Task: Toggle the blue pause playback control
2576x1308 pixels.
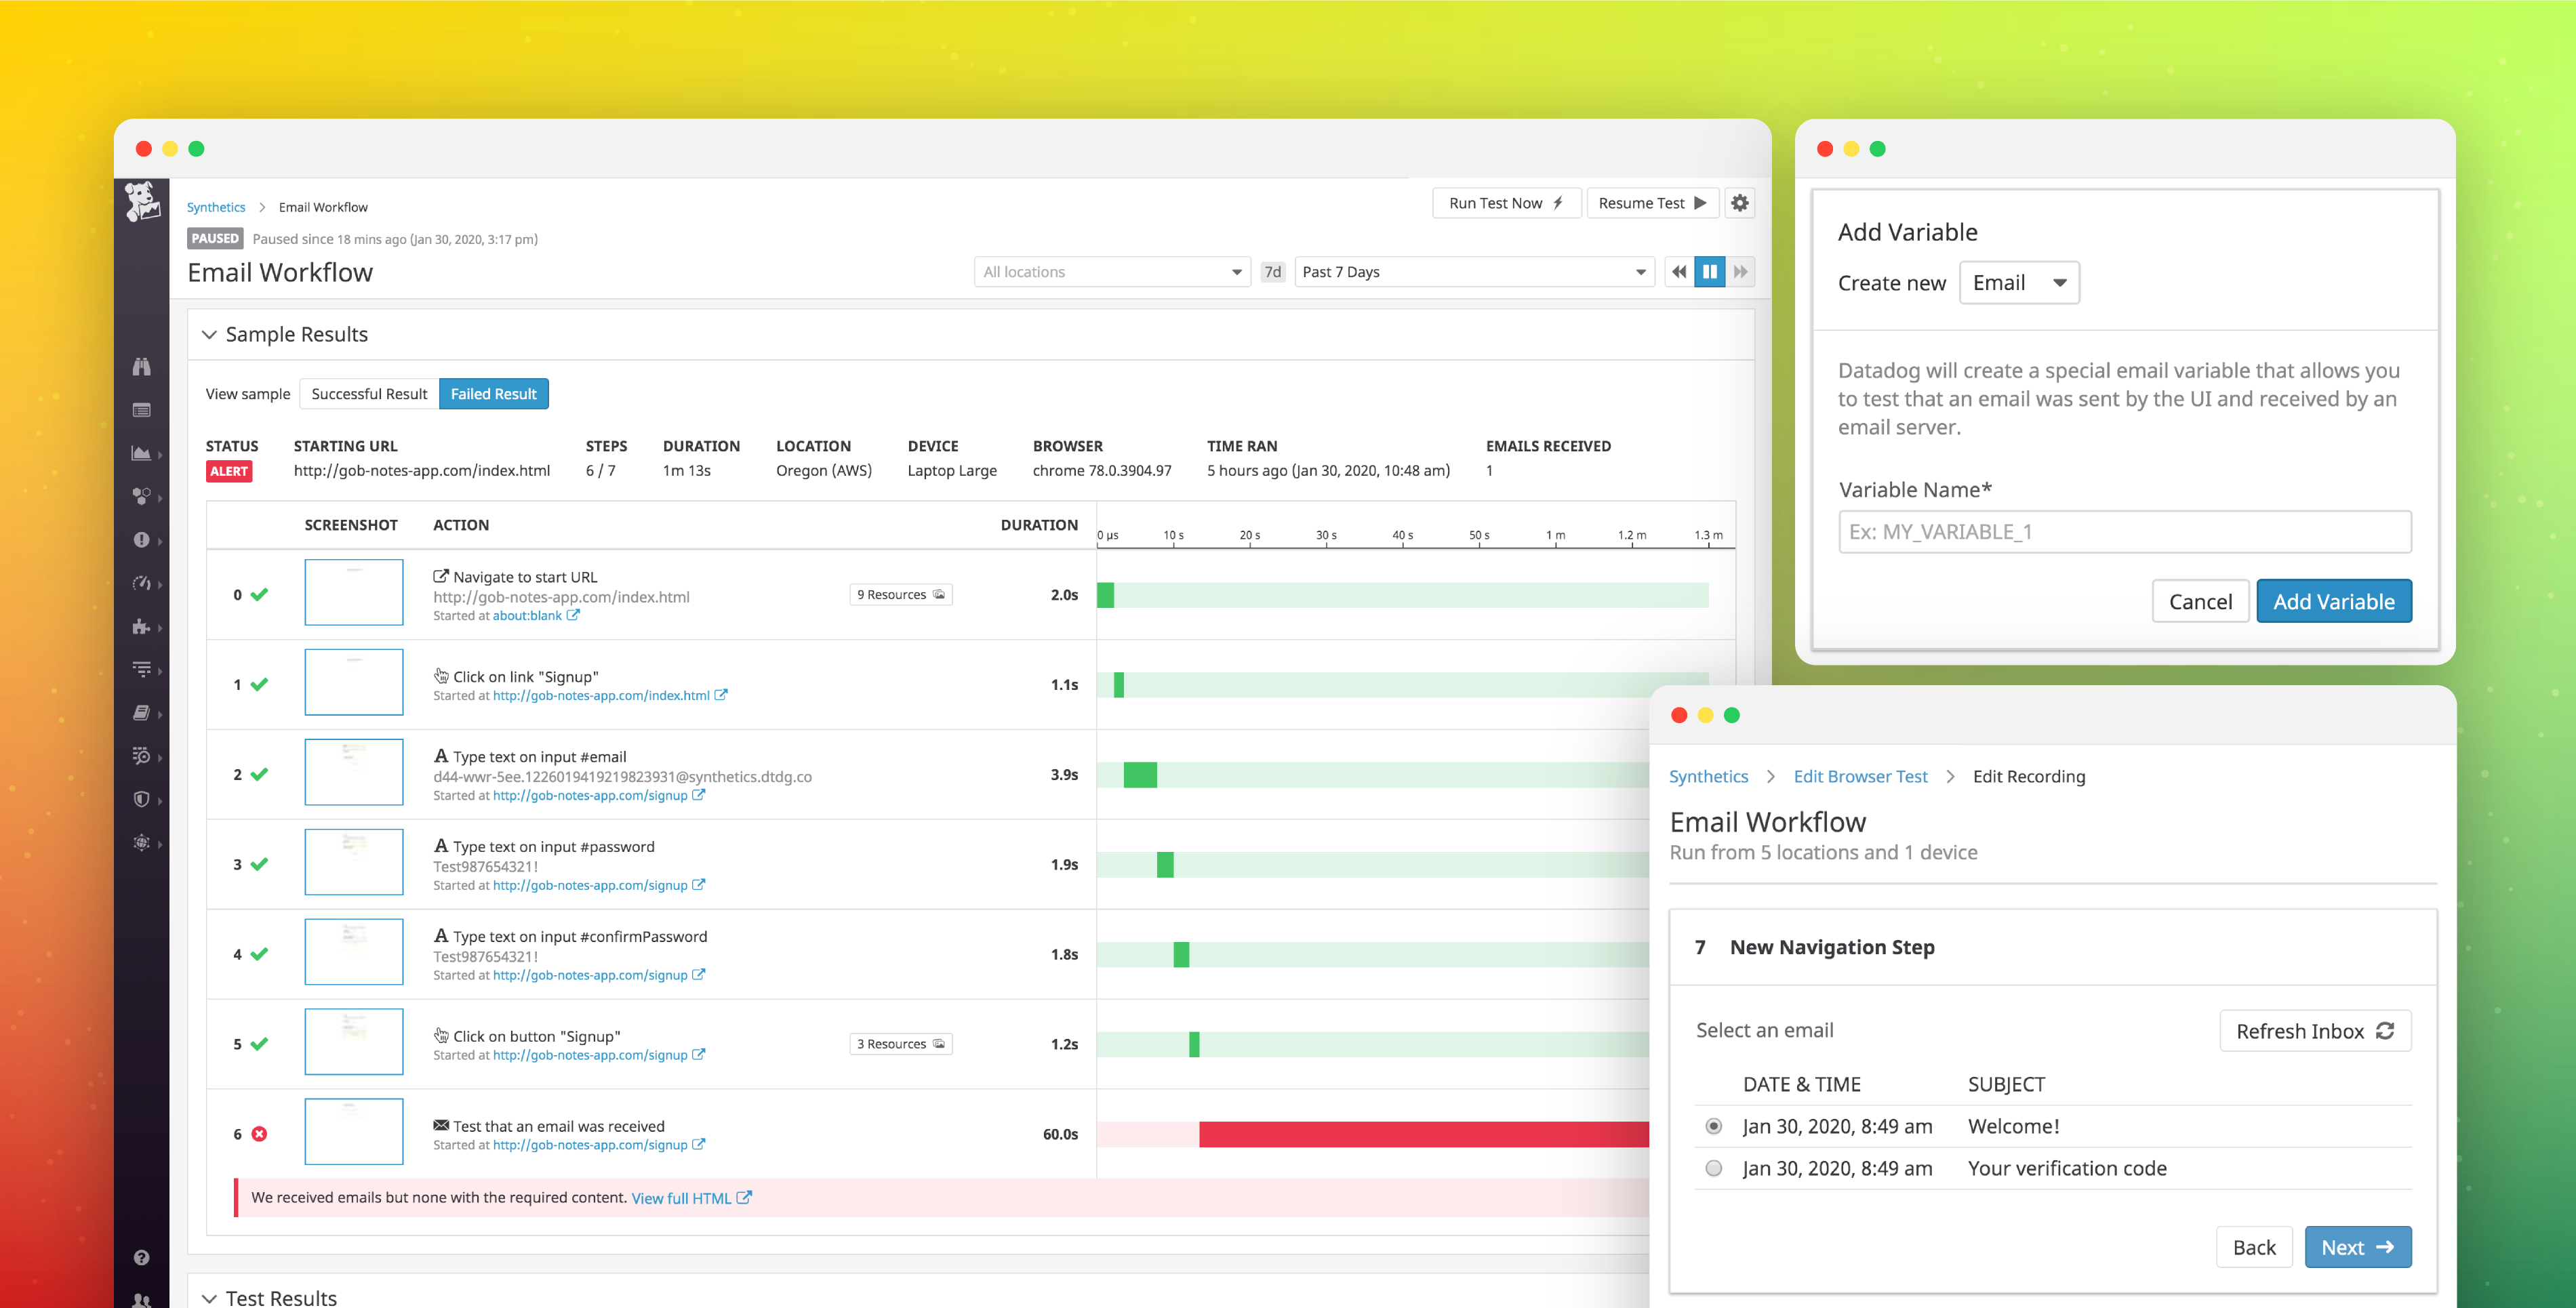Action: point(1710,271)
